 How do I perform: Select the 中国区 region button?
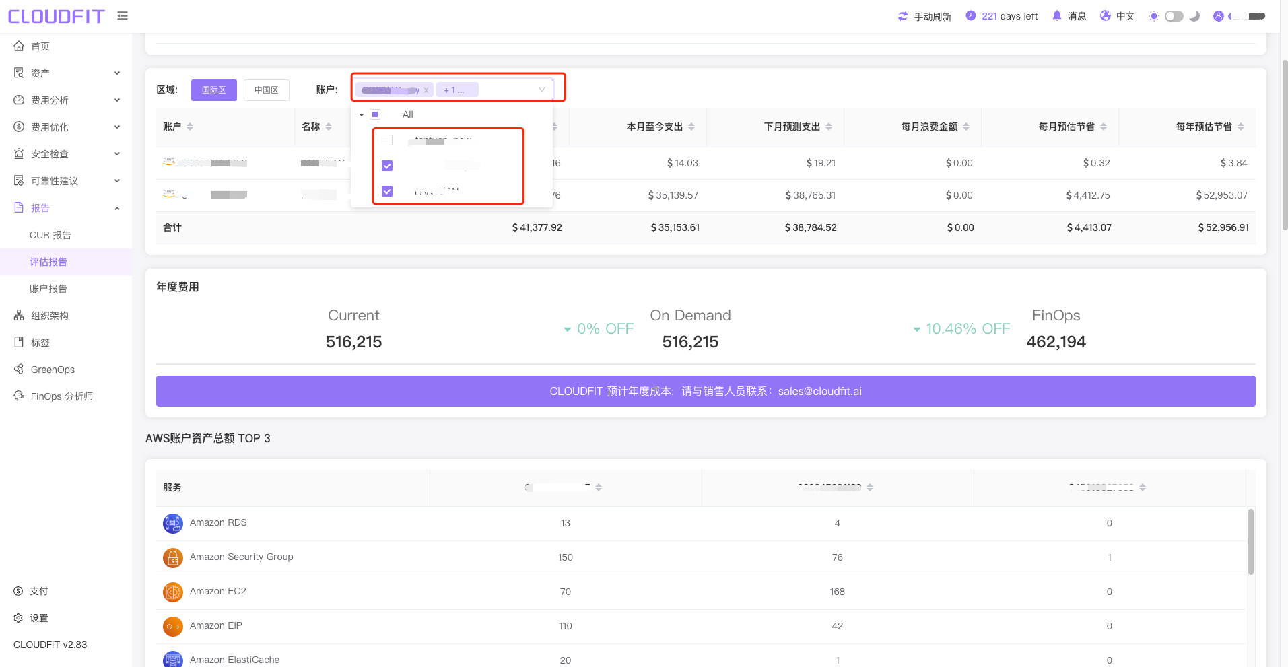tap(266, 90)
